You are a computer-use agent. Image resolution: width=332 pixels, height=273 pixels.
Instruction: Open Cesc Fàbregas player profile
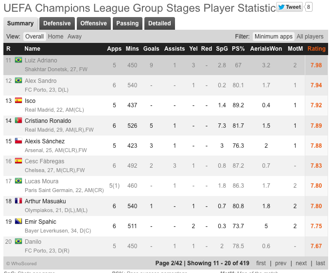click(x=44, y=161)
